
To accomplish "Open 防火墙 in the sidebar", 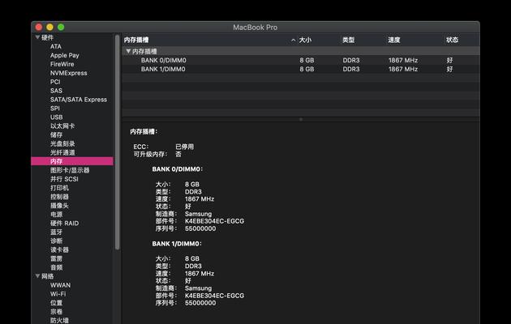I will point(59,321).
